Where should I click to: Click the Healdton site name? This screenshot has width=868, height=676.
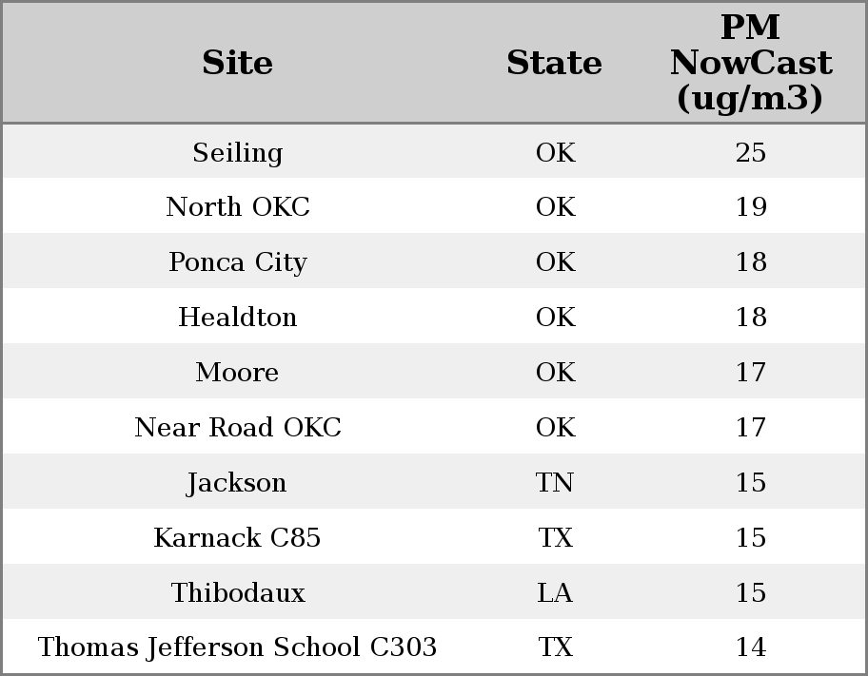(x=237, y=318)
